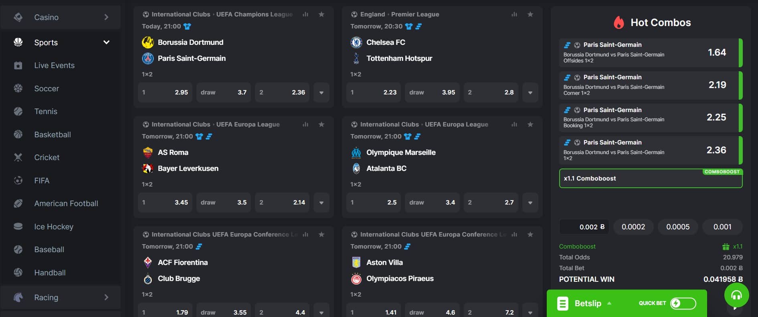The width and height of the screenshot is (758, 317).
Task: Star the AS Roma vs Leverkusen match
Action: [321, 124]
